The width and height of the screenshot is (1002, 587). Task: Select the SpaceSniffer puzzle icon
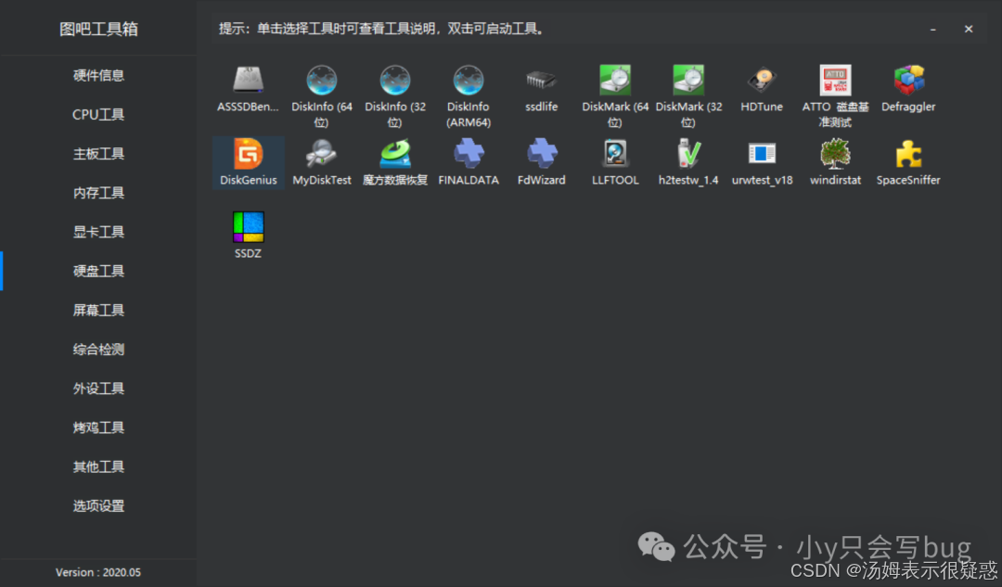pyautogui.click(x=908, y=154)
